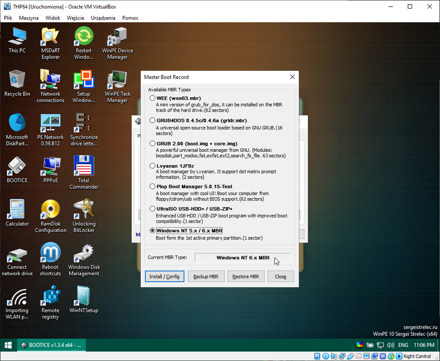
Task: Click the Windows Start button
Action: pos(8,345)
